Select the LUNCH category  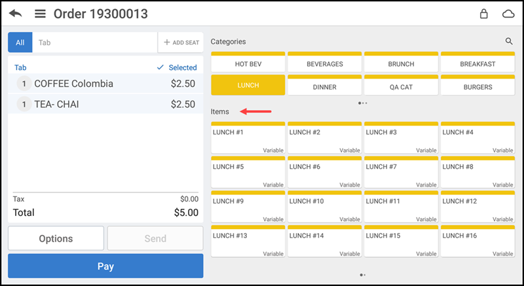click(248, 85)
